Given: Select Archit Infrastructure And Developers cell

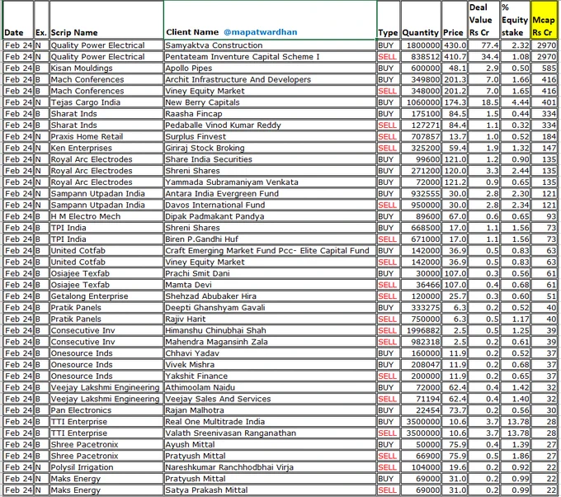Looking at the screenshot, I should (270, 79).
